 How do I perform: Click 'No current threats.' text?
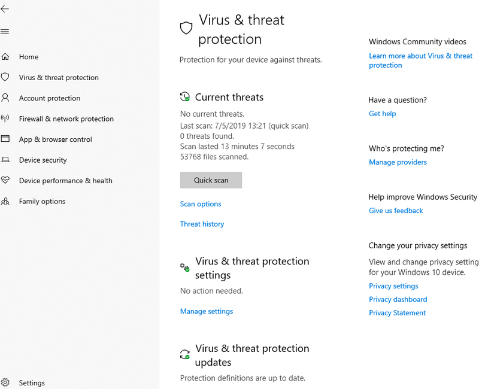coord(212,114)
